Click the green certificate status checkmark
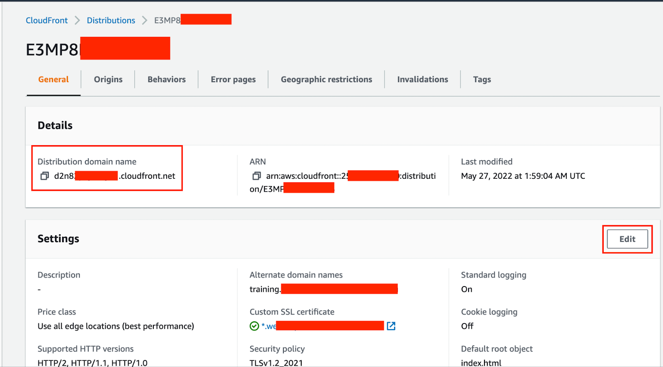Image resolution: width=663 pixels, height=367 pixels. point(254,326)
